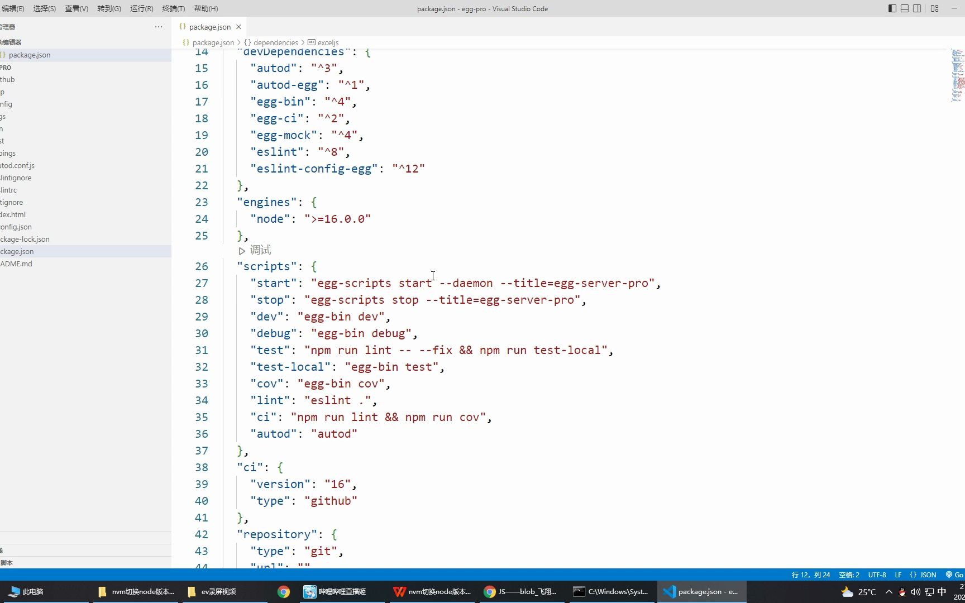Click "eslint-config-egg" dependency key
Viewport: 965px width, 603px height.
pos(314,169)
